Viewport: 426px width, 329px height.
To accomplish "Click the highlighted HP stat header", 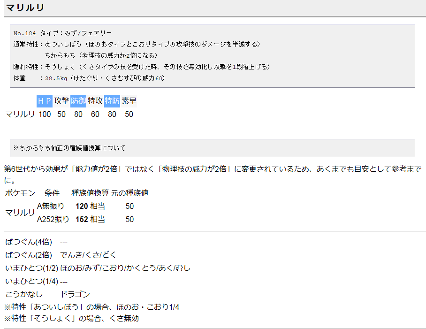I will [x=45, y=101].
